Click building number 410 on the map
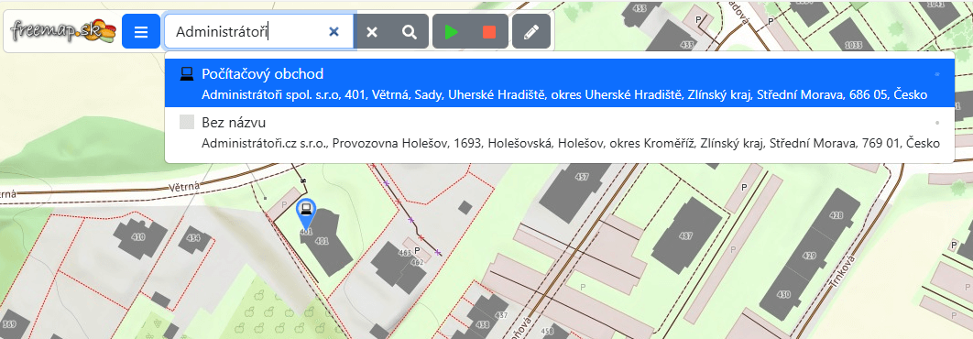The height and width of the screenshot is (339, 973). click(137, 236)
